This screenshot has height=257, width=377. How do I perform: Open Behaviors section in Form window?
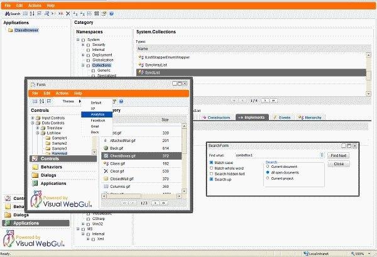pos(63,167)
